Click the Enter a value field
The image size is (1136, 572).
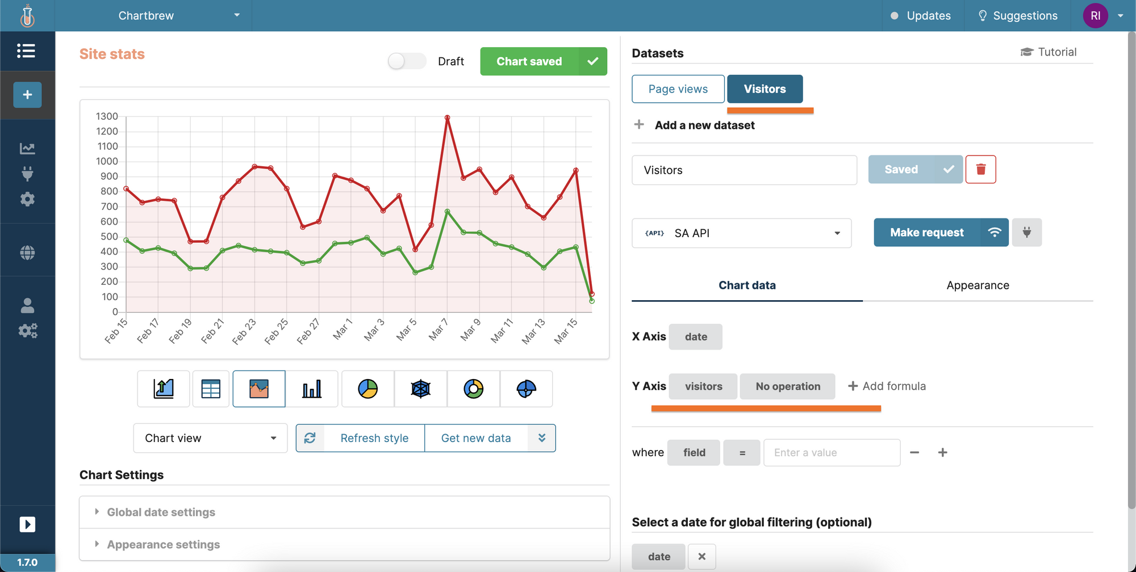[x=832, y=452]
